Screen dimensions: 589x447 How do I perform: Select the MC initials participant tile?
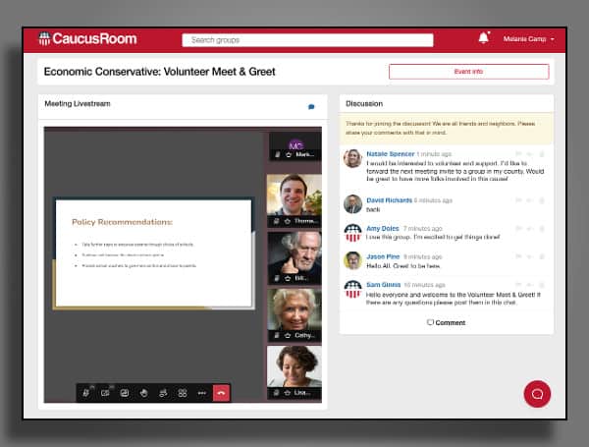295,145
